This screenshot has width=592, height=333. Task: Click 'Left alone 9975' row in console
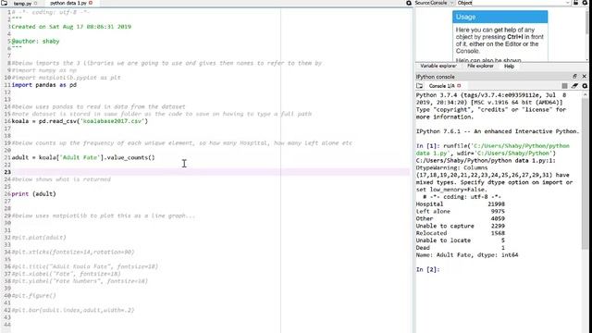click(x=461, y=212)
